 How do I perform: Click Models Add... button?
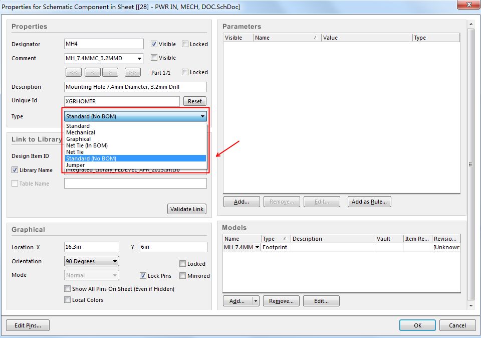pos(237,301)
